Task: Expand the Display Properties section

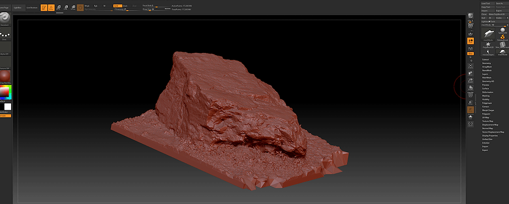Action: (x=490, y=136)
